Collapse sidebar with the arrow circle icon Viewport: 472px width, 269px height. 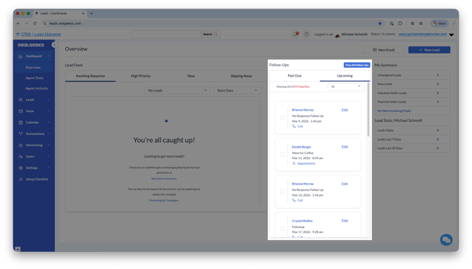(x=54, y=45)
